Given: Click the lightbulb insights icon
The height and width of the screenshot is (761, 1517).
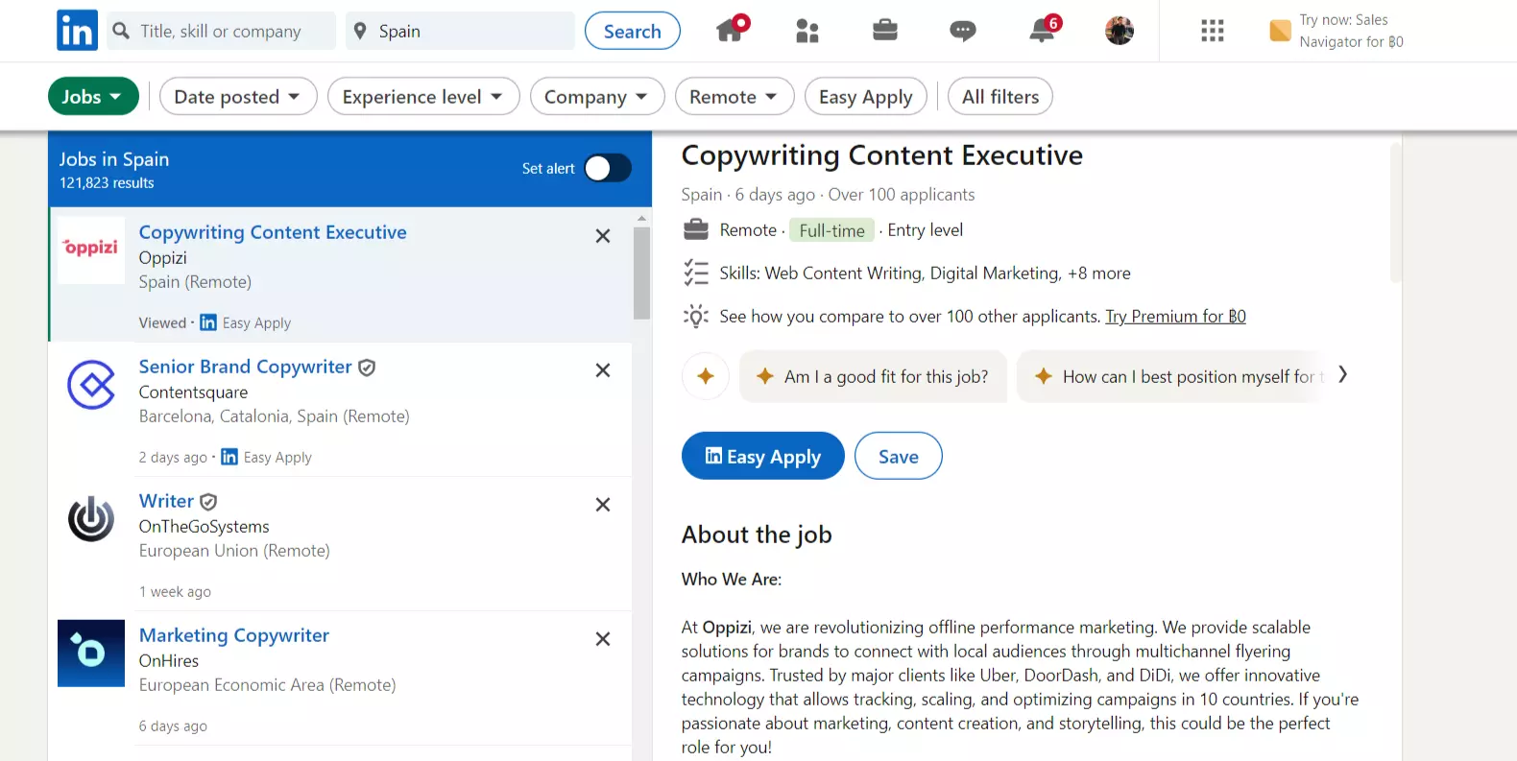Looking at the screenshot, I should [x=696, y=316].
